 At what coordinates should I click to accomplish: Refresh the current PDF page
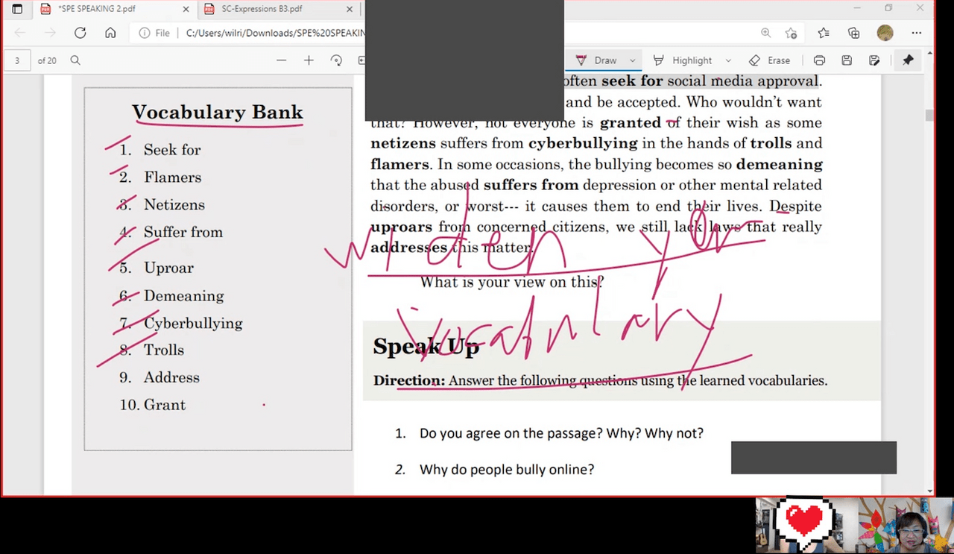pos(80,33)
